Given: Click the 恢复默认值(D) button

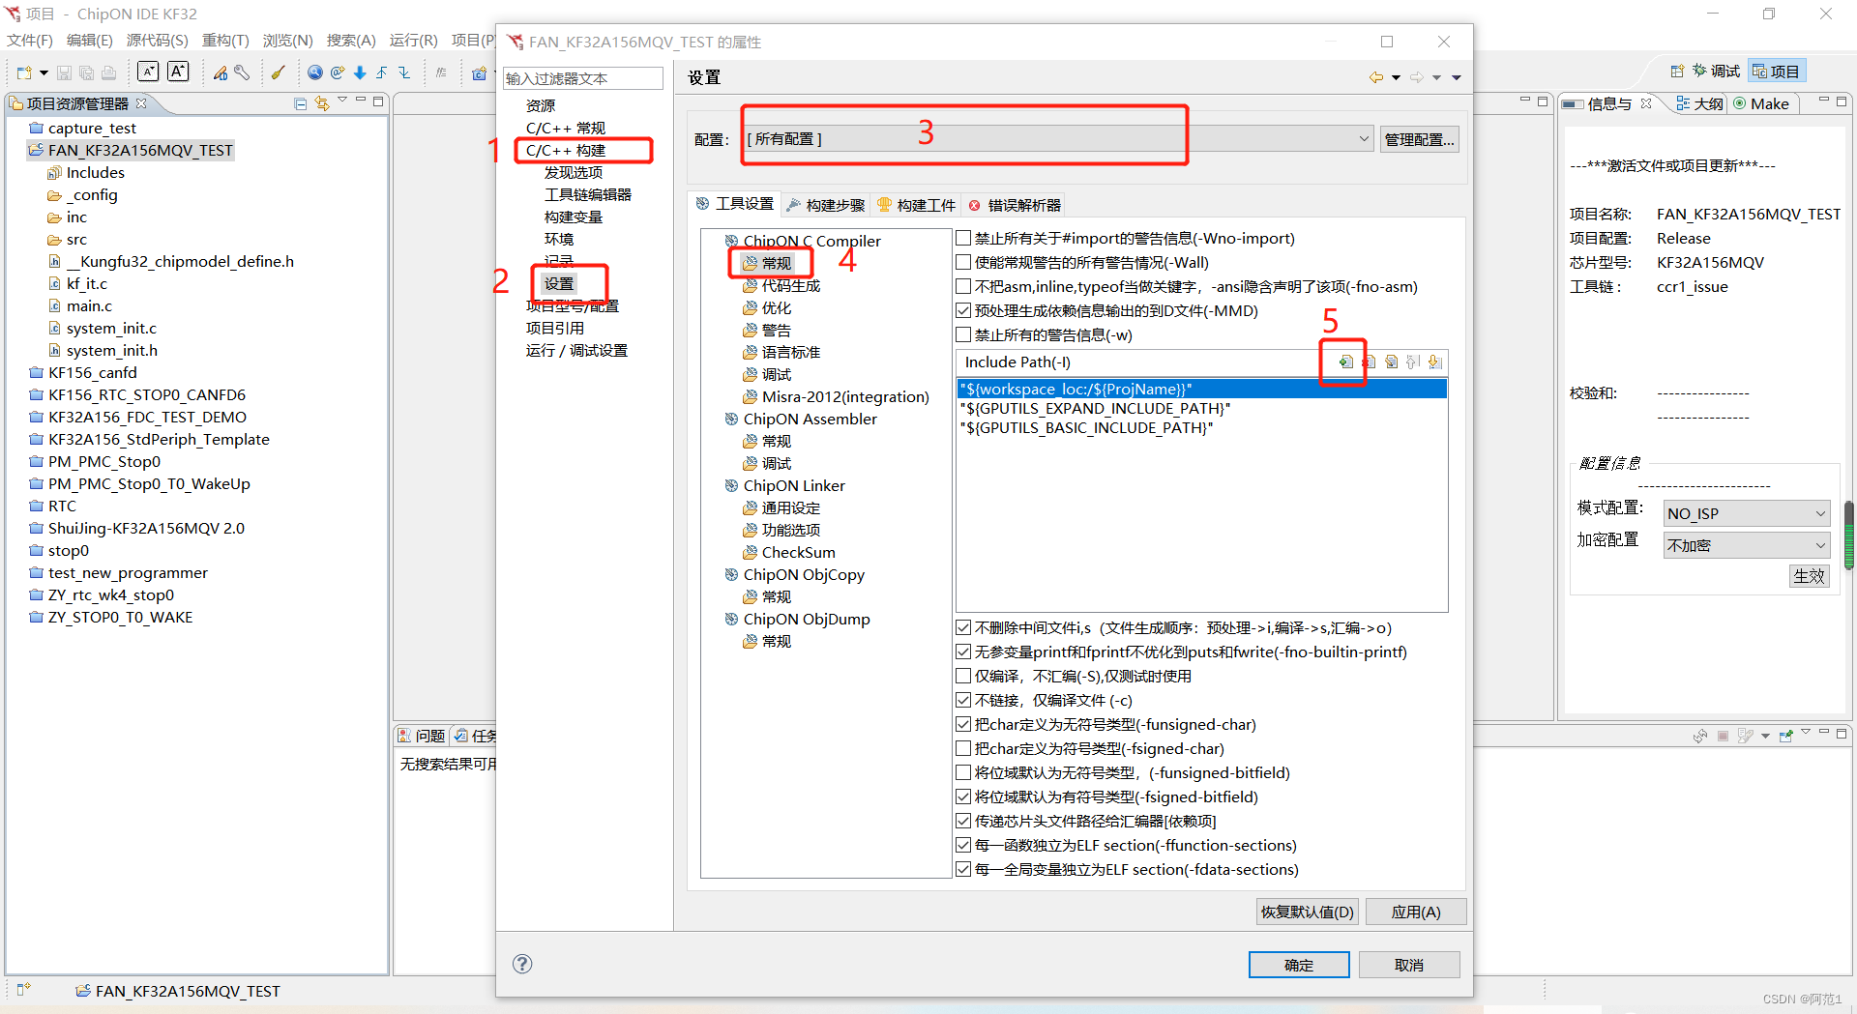Looking at the screenshot, I should click(x=1308, y=912).
